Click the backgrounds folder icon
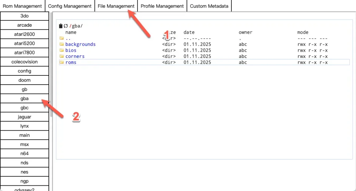This screenshot has width=356, height=191. point(61,44)
